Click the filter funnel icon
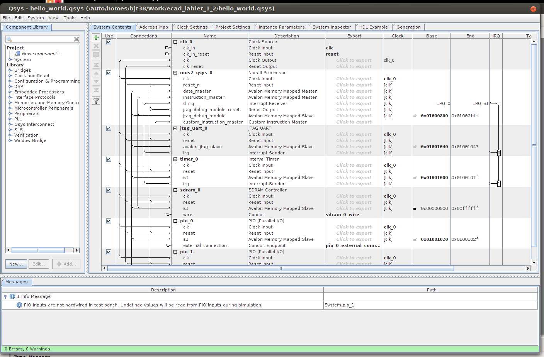This screenshot has width=544, height=357. [x=96, y=101]
